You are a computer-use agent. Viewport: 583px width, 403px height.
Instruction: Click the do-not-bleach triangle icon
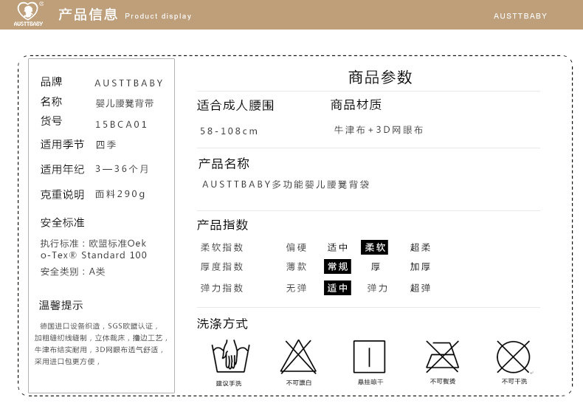(x=298, y=356)
